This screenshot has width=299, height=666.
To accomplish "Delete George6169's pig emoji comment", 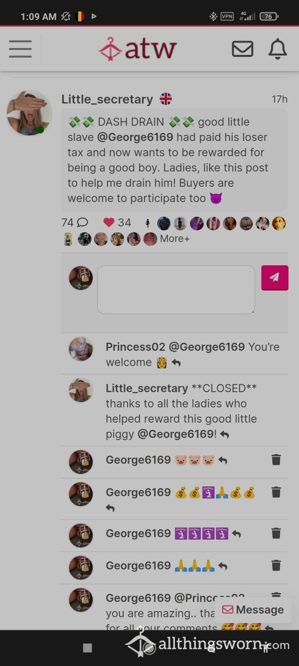I will 276,460.
